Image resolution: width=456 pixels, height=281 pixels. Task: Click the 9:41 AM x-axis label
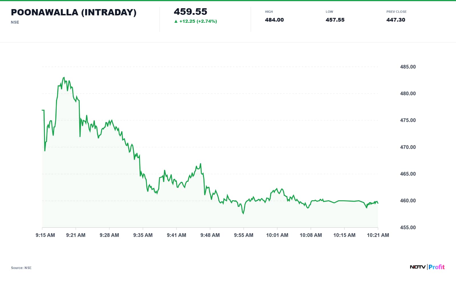click(176, 235)
